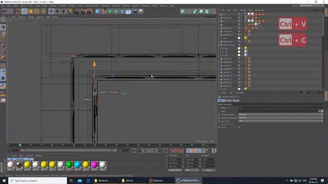Select the Live Selection tool
Screen dimensions: 328x184
click(x=18, y=11)
